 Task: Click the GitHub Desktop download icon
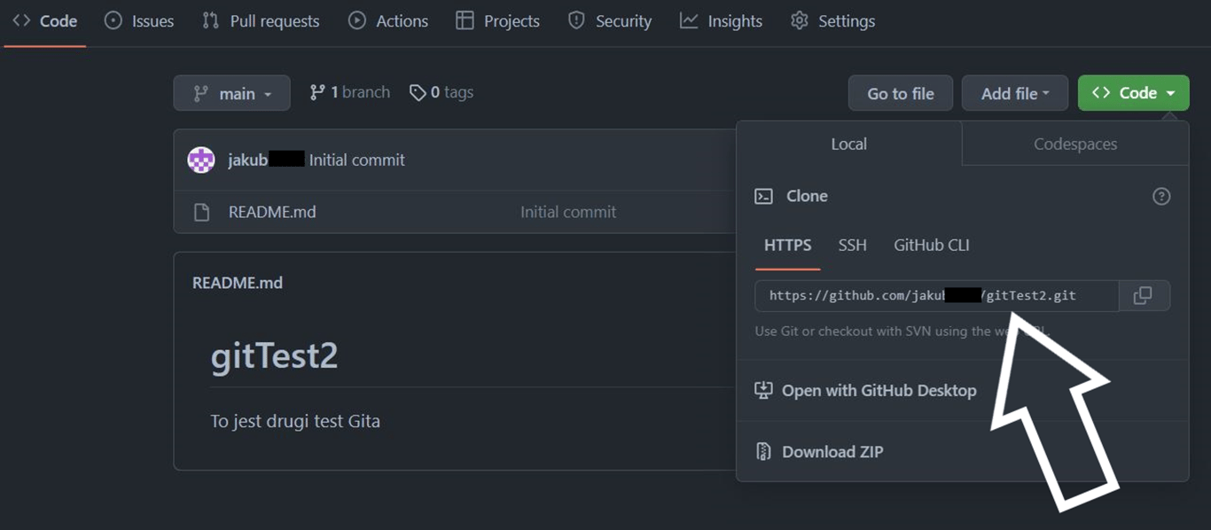point(763,391)
